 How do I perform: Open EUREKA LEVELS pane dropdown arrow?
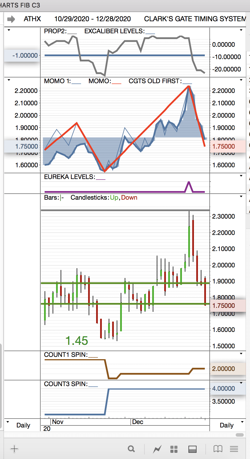click(241, 176)
